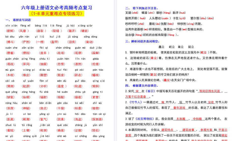This screenshot has width=233, height=141.
Task: Select the red answer (崩裂)
Action: click(x=41, y=31)
